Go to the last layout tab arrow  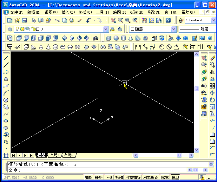tap(31, 155)
